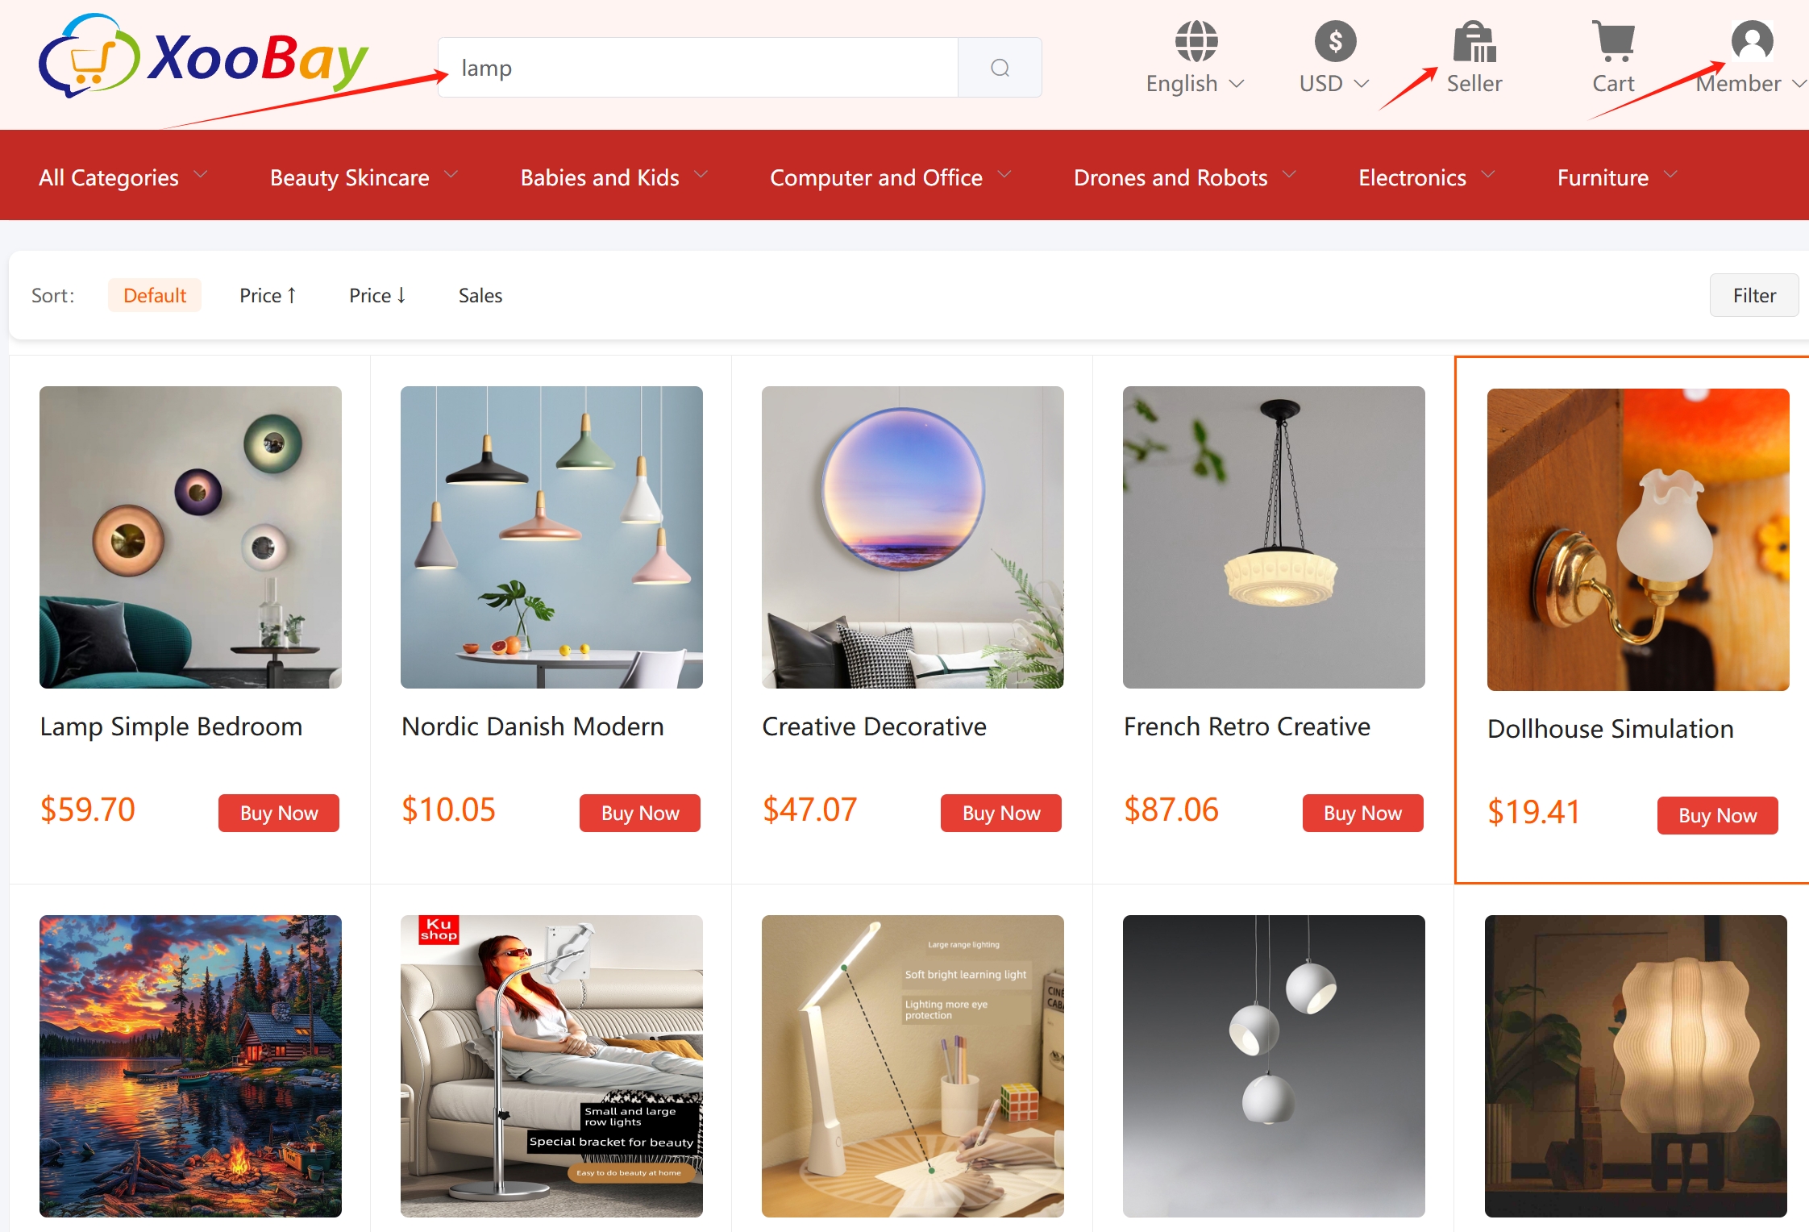
Task: Sort by Price descending
Action: coord(377,296)
